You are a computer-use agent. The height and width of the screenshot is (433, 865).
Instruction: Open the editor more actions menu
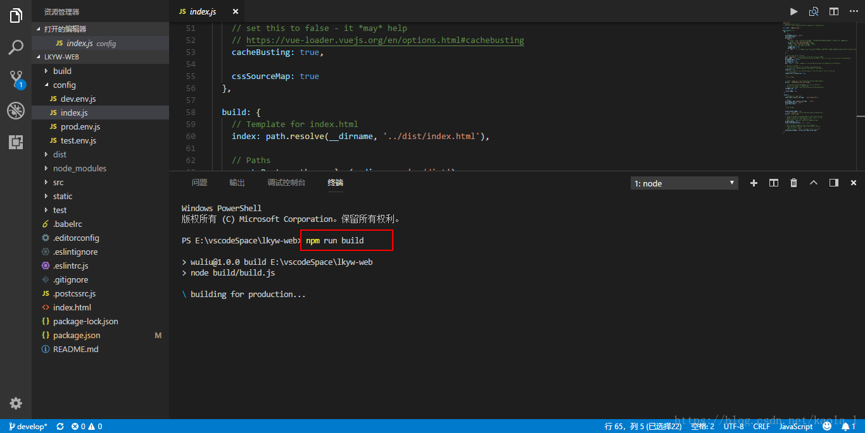pyautogui.click(x=854, y=11)
